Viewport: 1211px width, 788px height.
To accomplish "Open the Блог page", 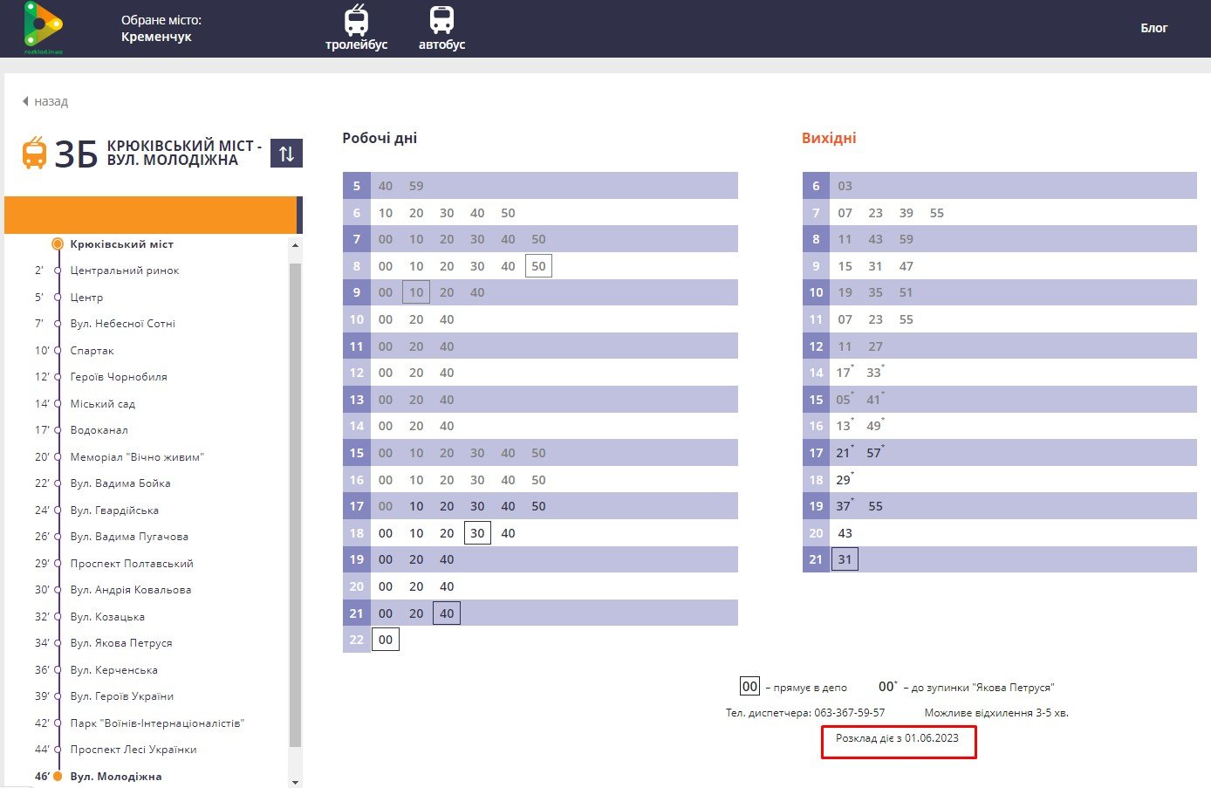I will pyautogui.click(x=1153, y=28).
